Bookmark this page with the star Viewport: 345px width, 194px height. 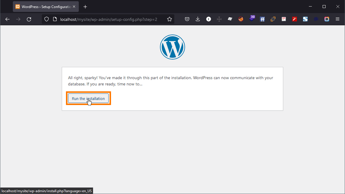point(170,19)
